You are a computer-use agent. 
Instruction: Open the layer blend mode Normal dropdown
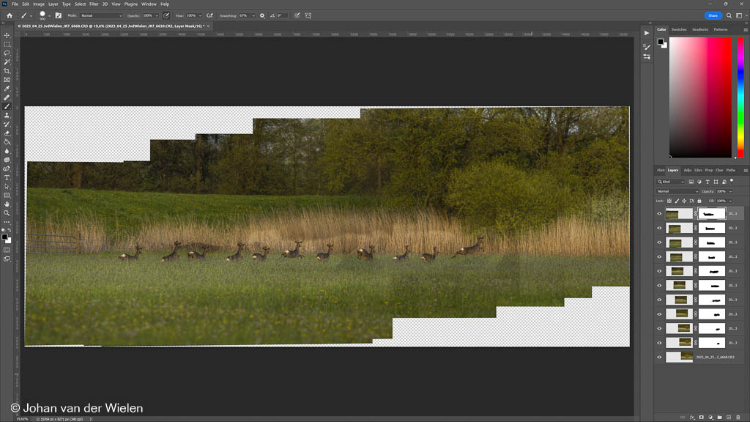(677, 191)
